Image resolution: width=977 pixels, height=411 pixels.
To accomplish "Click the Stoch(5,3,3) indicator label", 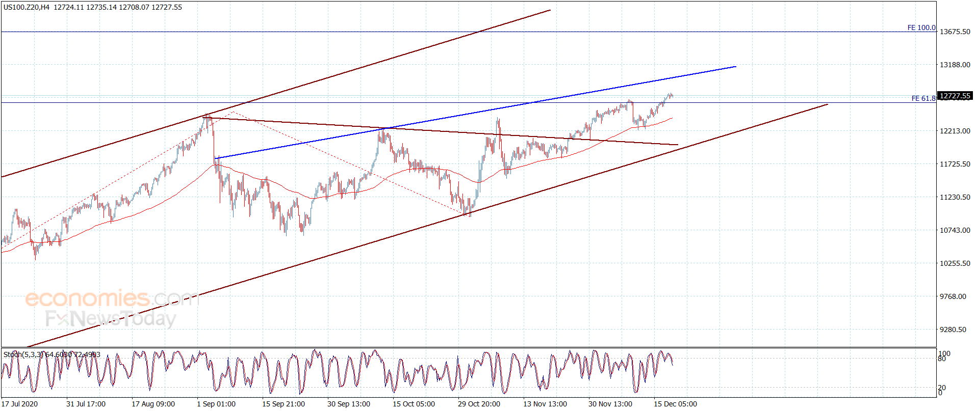I will click(x=24, y=354).
